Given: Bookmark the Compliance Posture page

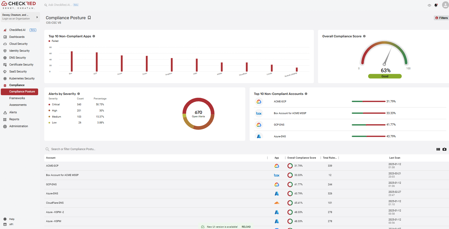Looking at the screenshot, I should (x=89, y=18).
